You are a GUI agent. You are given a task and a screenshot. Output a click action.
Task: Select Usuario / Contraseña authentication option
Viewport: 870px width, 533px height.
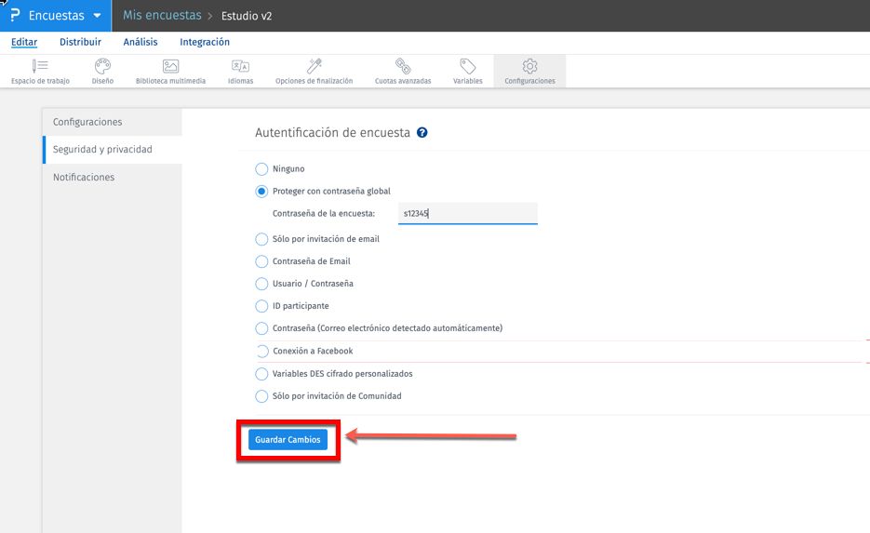click(261, 284)
